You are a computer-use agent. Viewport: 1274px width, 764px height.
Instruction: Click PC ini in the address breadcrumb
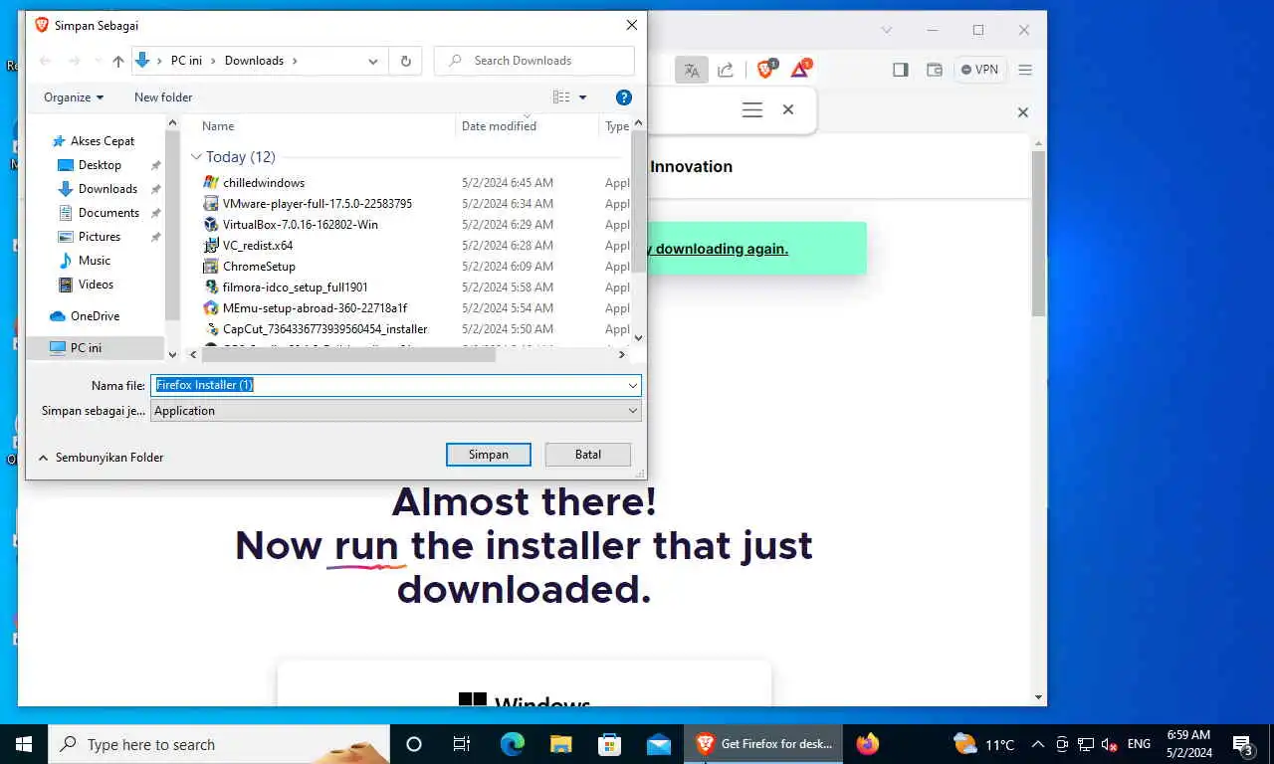(186, 61)
